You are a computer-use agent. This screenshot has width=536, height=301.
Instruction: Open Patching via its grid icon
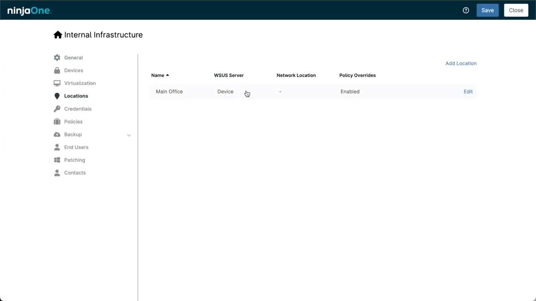(57, 160)
